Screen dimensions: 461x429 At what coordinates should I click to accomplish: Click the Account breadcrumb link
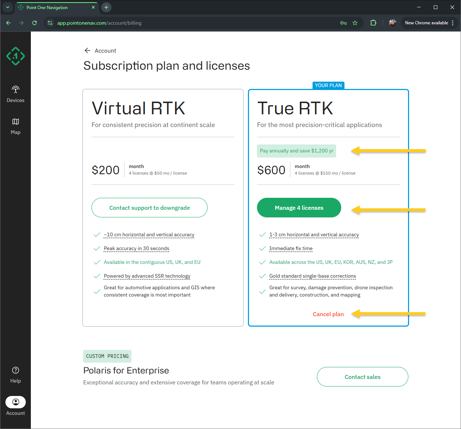tap(105, 51)
